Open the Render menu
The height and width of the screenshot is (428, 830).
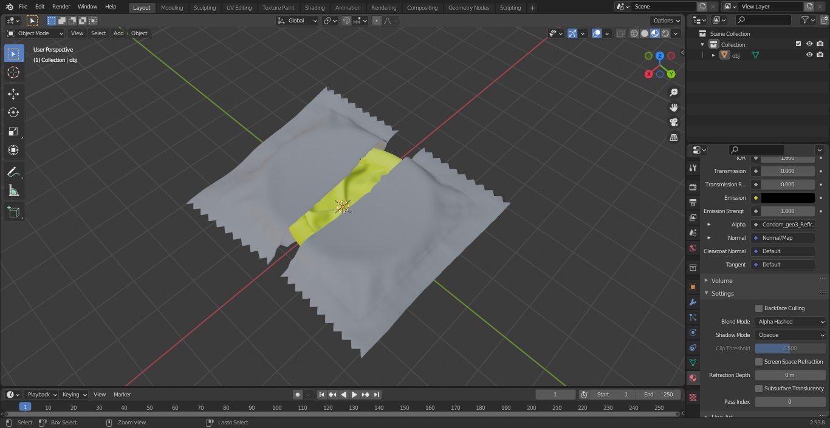pos(61,7)
